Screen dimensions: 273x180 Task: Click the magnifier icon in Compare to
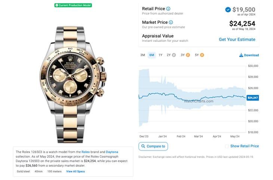click(x=144, y=146)
